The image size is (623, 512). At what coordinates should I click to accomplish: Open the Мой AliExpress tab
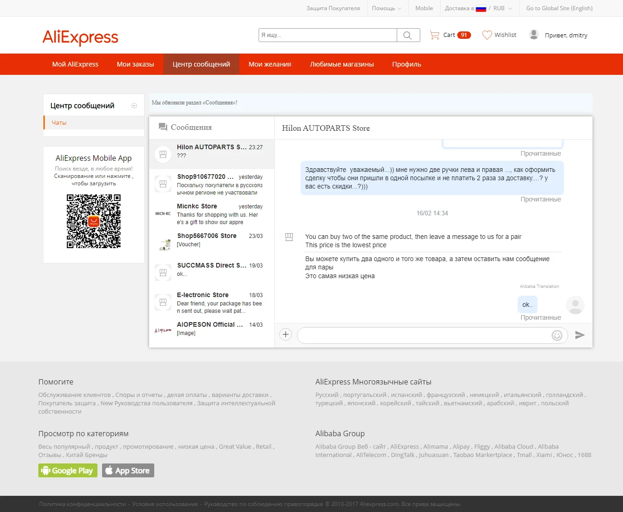(x=75, y=64)
